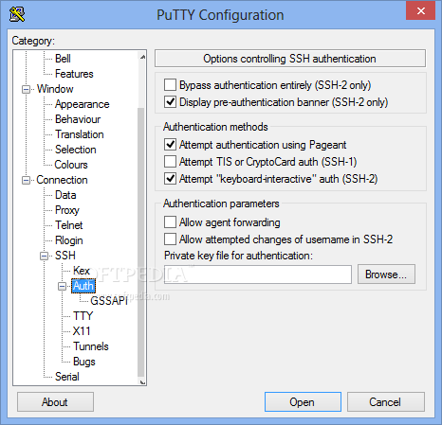
Task: Enable Allow agent forwarding
Action: point(170,222)
